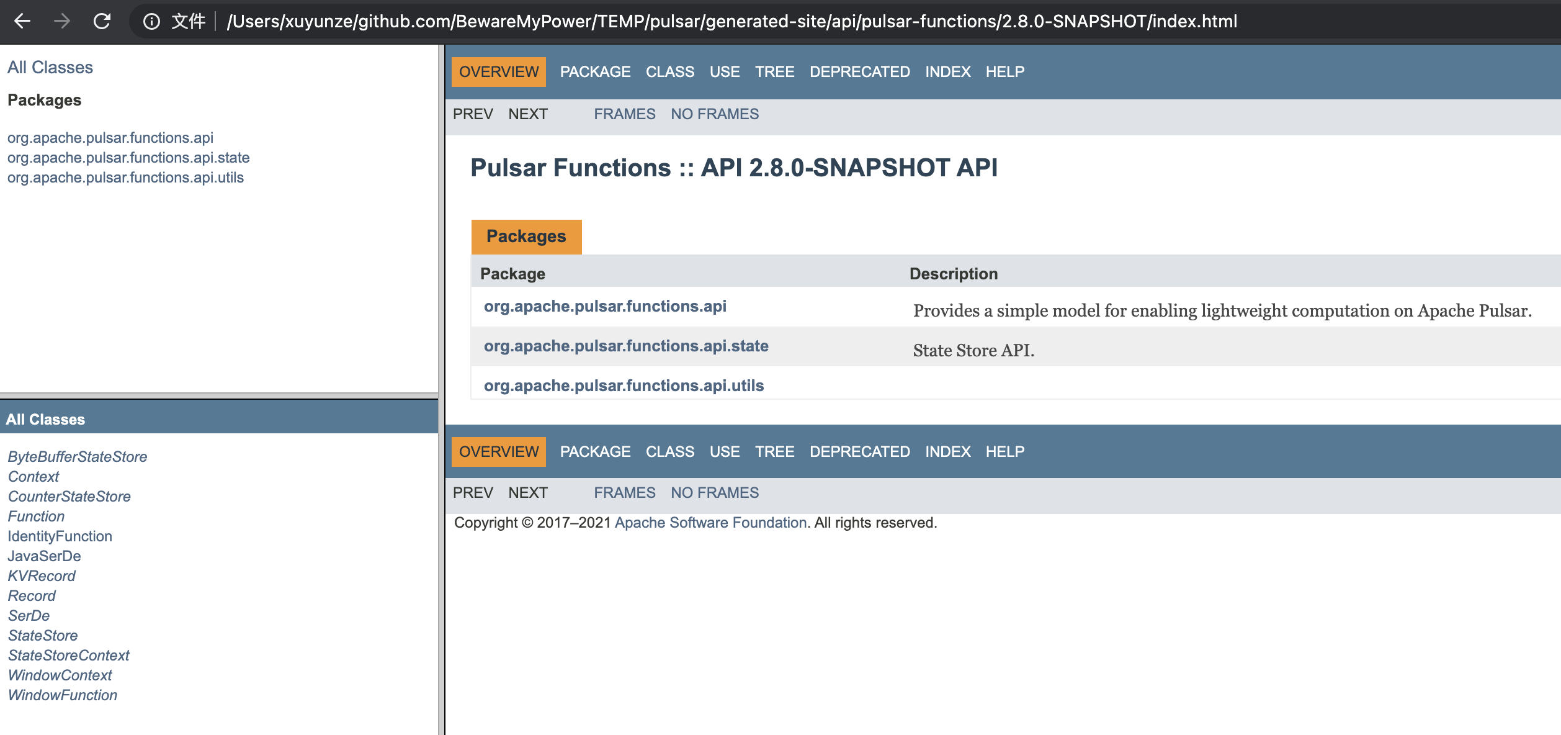Reload the page with refresh icon
The image size is (1561, 735).
tap(102, 21)
